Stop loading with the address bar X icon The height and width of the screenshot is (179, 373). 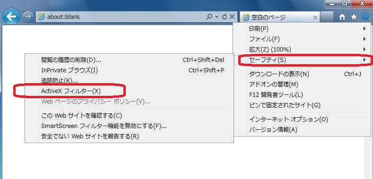tap(232, 17)
